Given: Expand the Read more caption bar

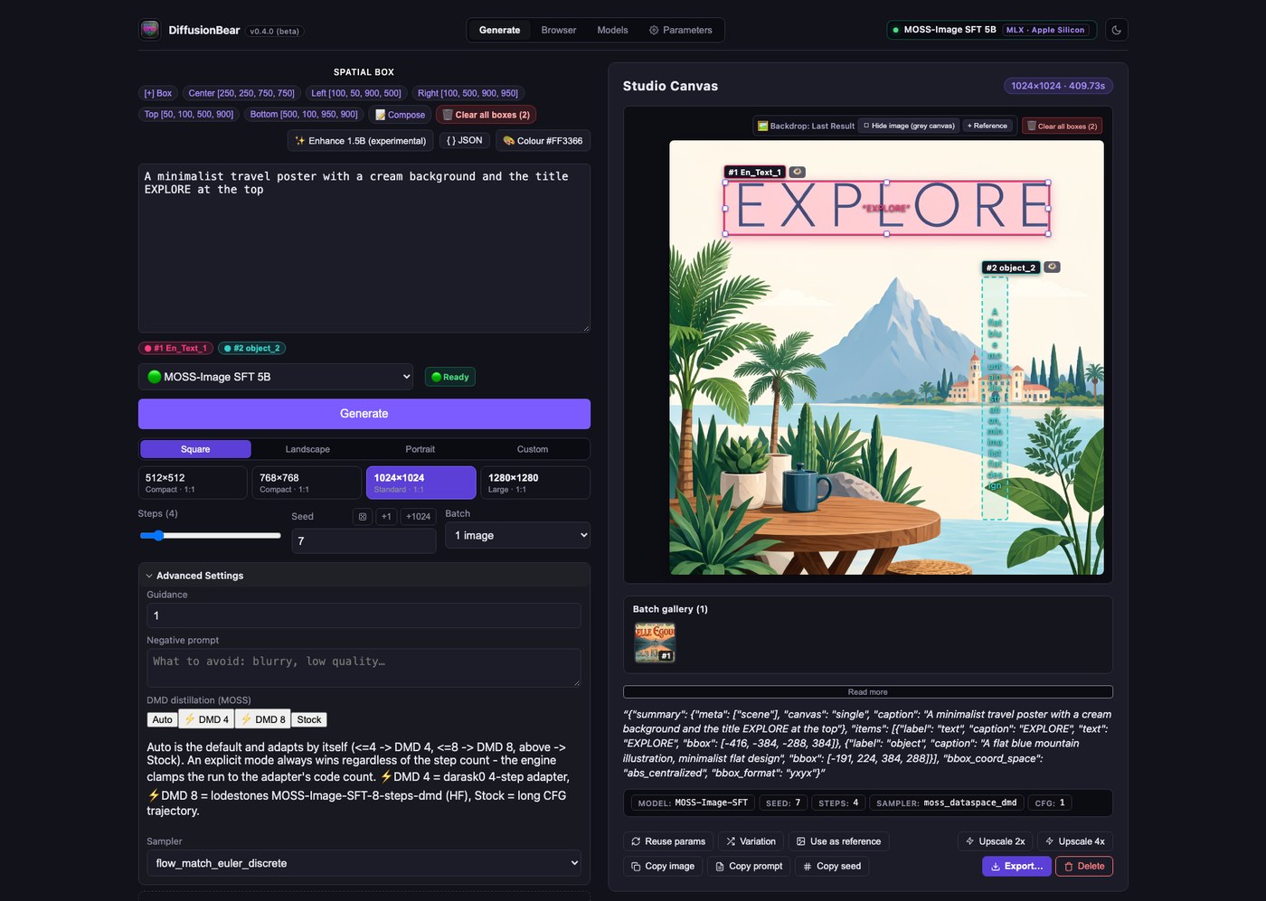Looking at the screenshot, I should click(x=868, y=692).
